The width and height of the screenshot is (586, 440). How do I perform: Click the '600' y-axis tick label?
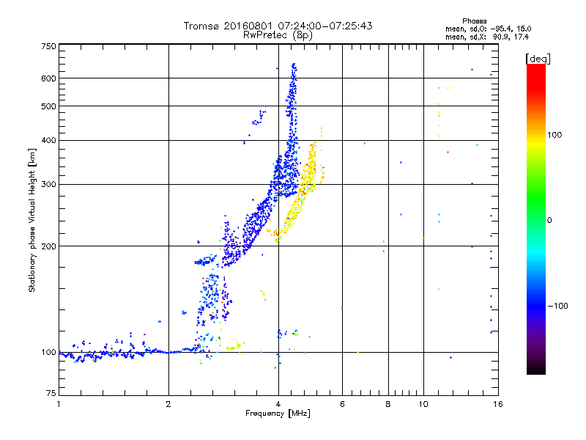(48, 78)
